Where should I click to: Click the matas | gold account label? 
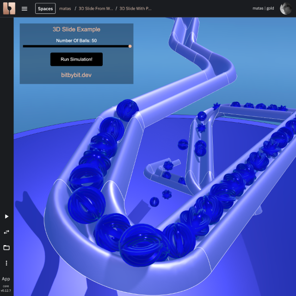263,8
